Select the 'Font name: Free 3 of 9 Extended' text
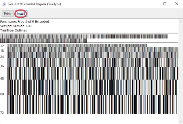 tap(25, 22)
